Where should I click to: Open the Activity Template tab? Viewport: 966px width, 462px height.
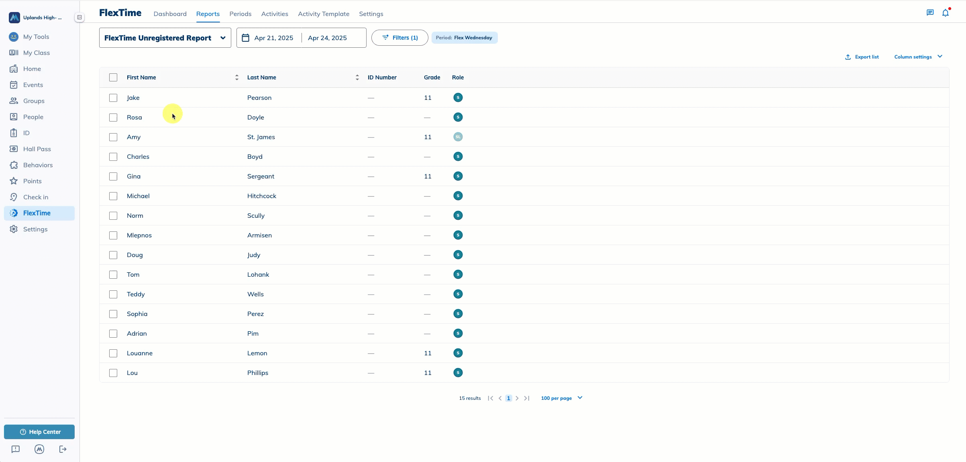point(323,14)
